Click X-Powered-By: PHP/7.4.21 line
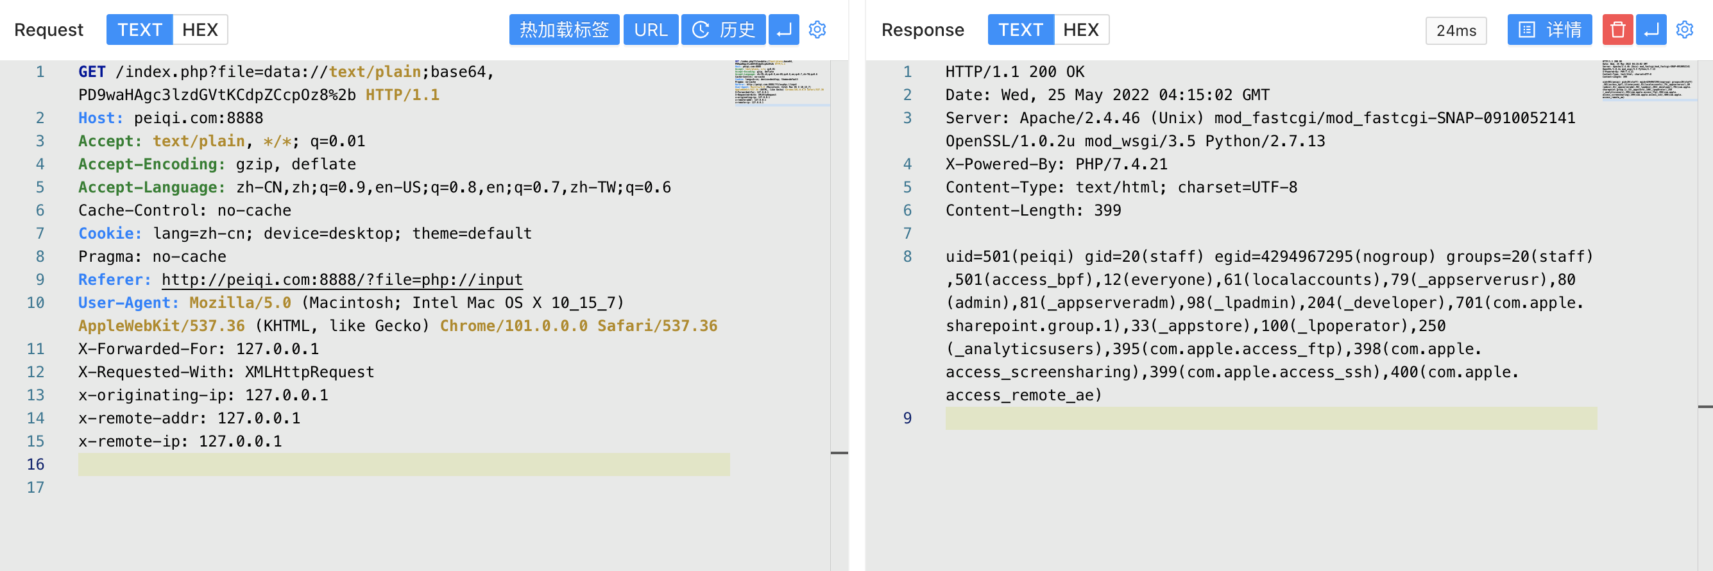This screenshot has width=1713, height=571. (1056, 164)
